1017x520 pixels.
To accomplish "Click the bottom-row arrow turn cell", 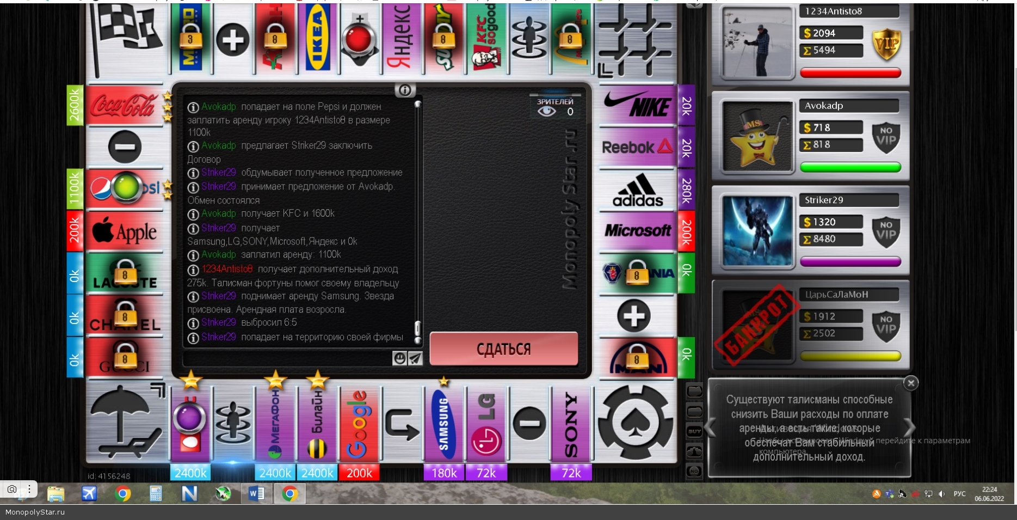I will tap(402, 424).
